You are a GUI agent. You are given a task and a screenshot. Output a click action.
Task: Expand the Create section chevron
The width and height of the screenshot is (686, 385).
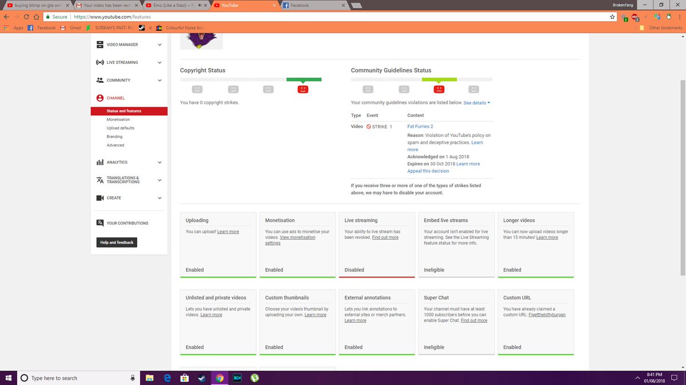(159, 198)
